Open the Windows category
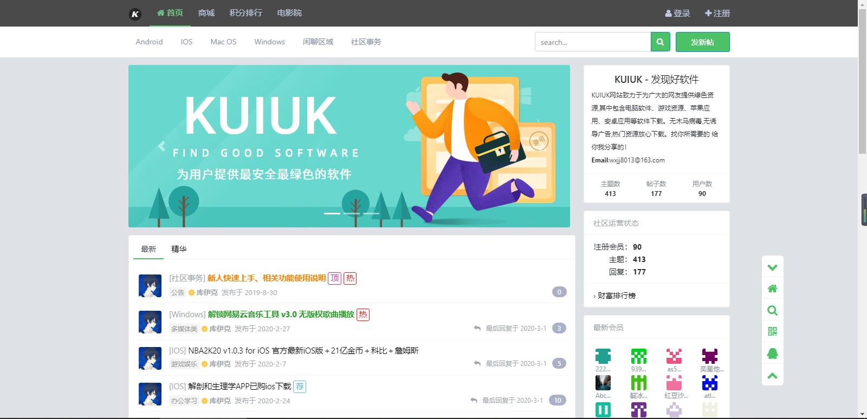The width and height of the screenshot is (867, 419). click(269, 42)
